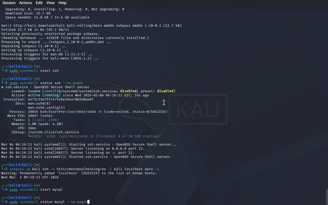Image resolution: width=328 pixels, height=205 pixels.
Task: Click the man:sshd_config(5) docs reference
Action: 46,108
